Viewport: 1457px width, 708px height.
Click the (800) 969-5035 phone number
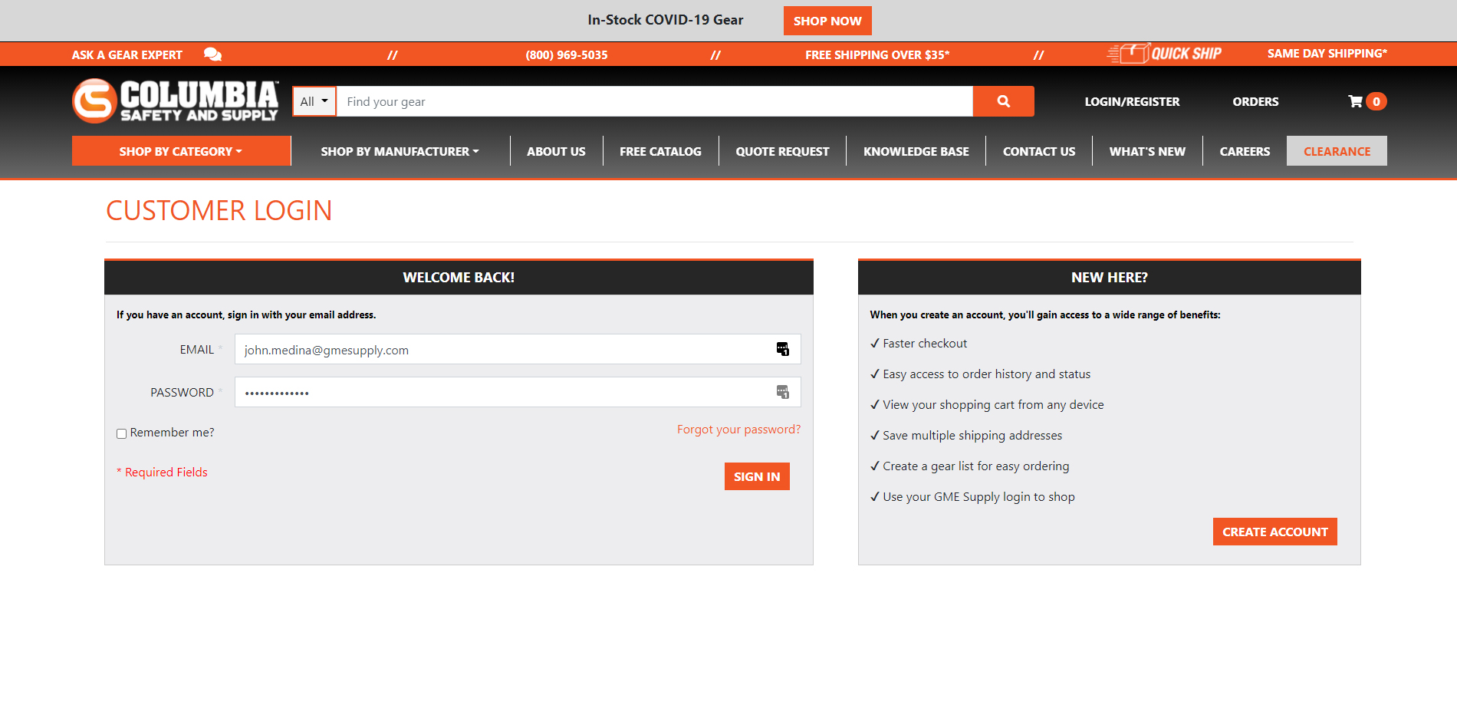tap(567, 54)
